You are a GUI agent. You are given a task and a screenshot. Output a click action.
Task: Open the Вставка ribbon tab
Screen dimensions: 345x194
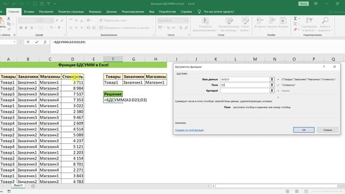[29, 12]
